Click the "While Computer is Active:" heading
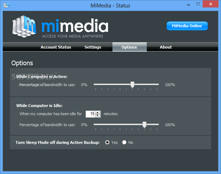Image resolution: width=221 pixels, height=174 pixels. click(x=42, y=77)
